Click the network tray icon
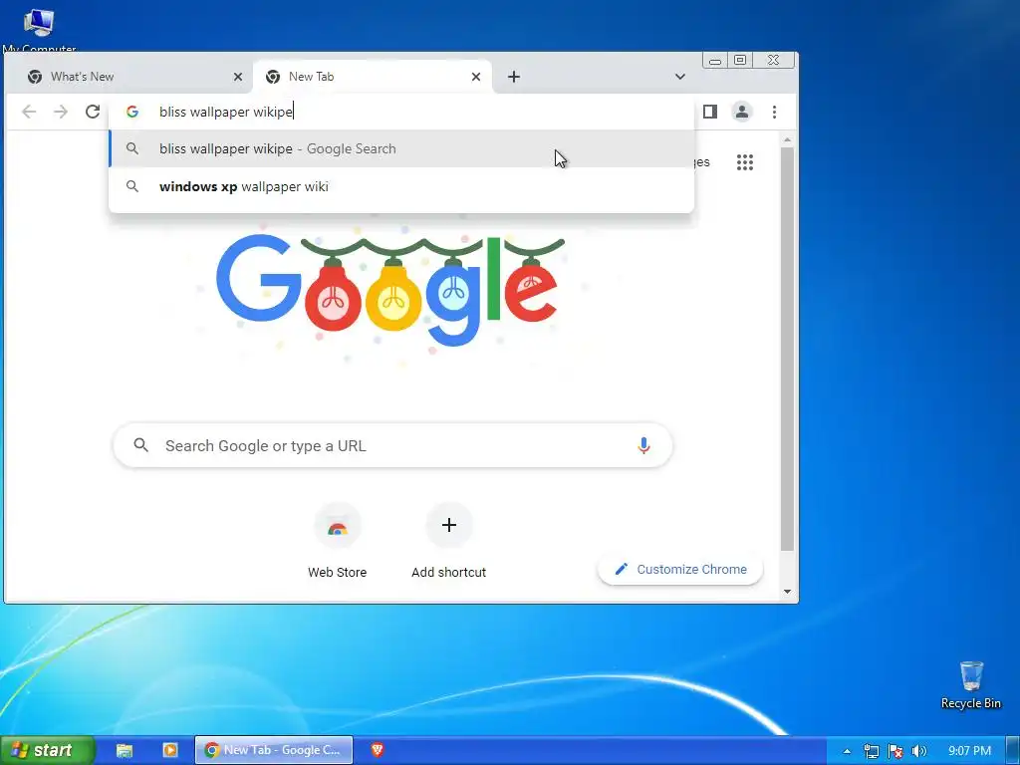 point(871,751)
